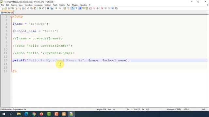Place cursor in the printf statement line

tap(71, 60)
